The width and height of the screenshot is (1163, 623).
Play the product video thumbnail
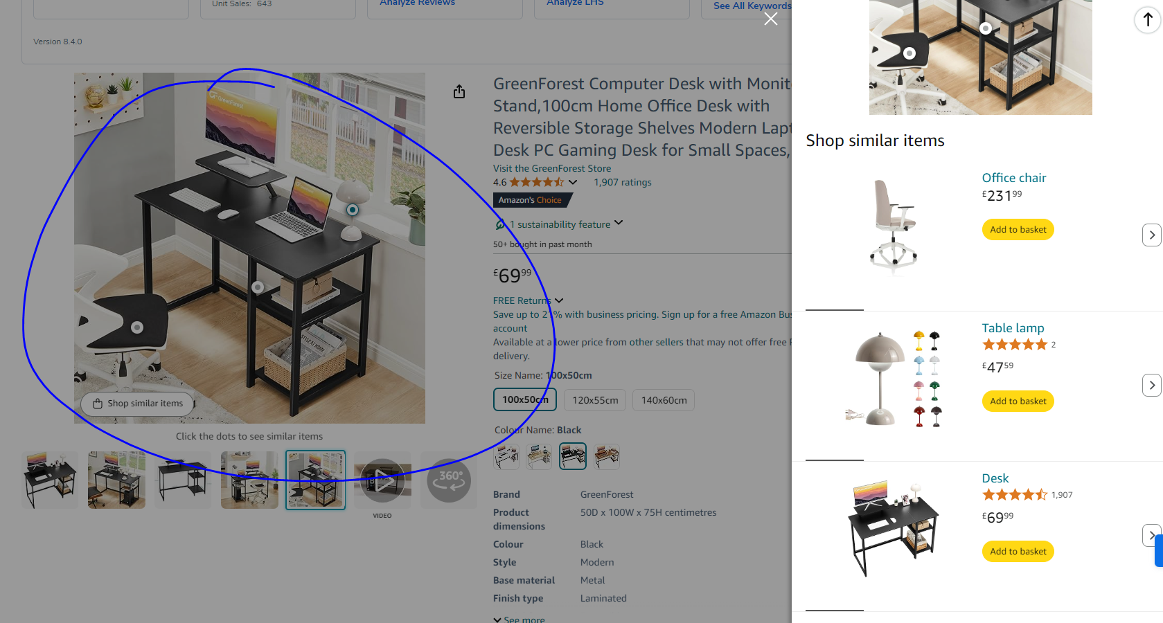[382, 480]
